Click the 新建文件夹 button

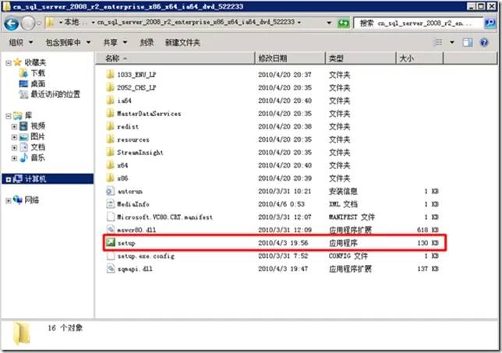point(182,42)
